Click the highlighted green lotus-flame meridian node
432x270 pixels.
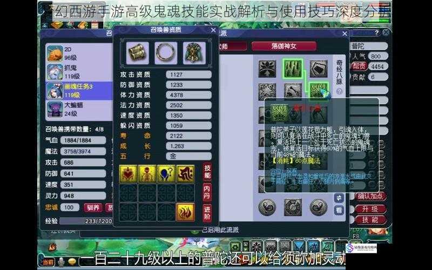pos(319,91)
